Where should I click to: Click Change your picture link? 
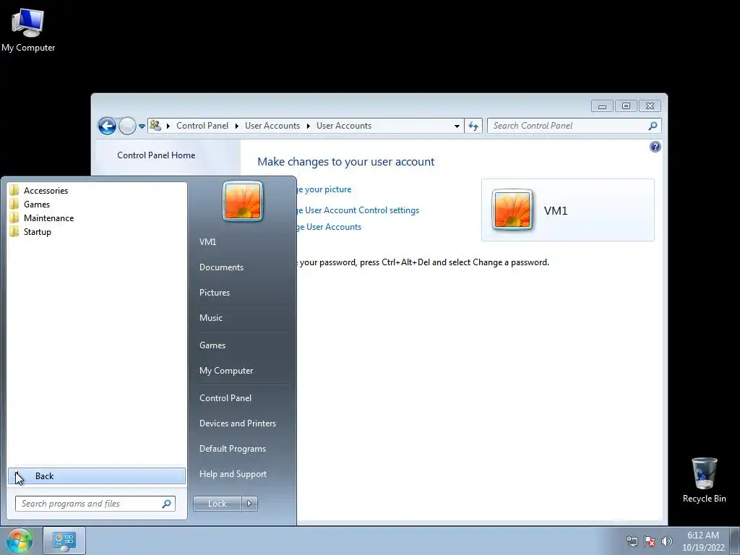(x=323, y=189)
